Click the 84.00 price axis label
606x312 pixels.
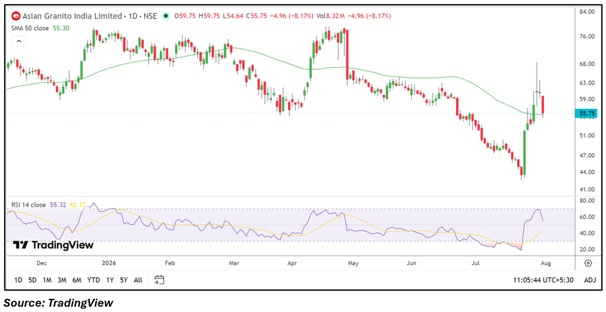(586, 12)
